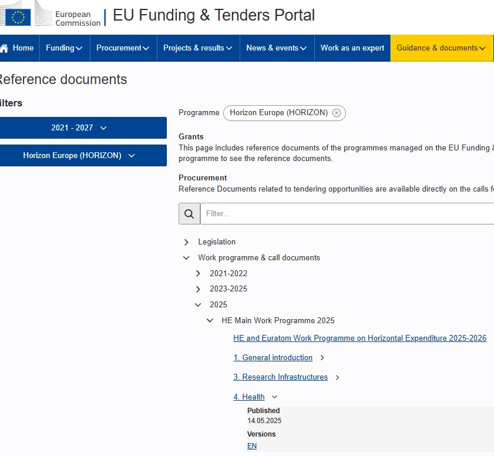
Task: Expand arrow beside General introduction
Action: tap(322, 358)
